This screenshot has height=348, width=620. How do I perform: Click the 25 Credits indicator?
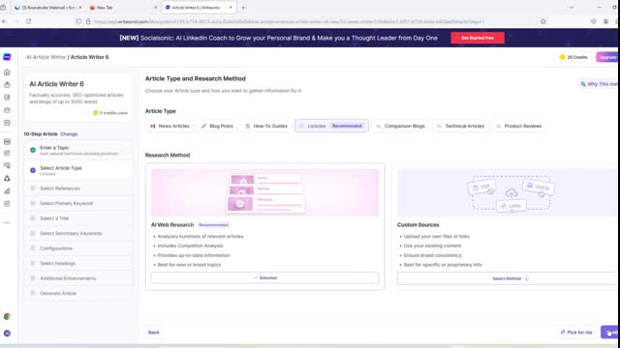pos(573,57)
